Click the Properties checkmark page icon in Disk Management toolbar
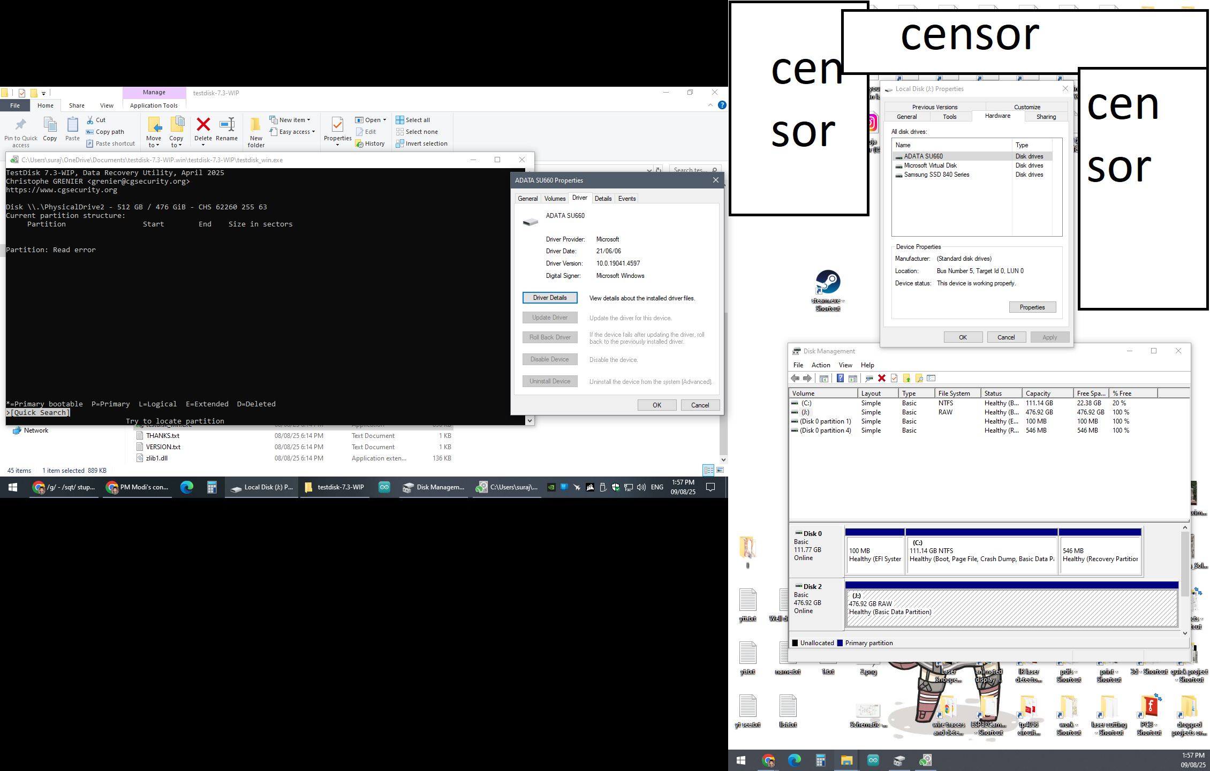The image size is (1210, 771). 894,379
